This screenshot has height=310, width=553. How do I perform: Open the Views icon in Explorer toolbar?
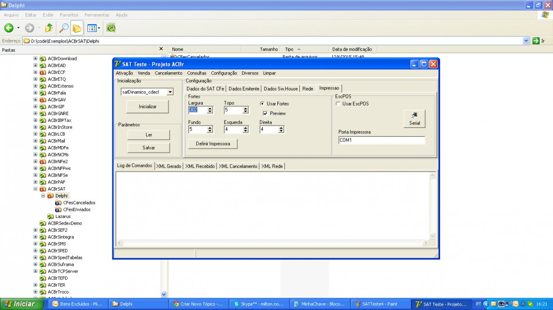pos(92,28)
